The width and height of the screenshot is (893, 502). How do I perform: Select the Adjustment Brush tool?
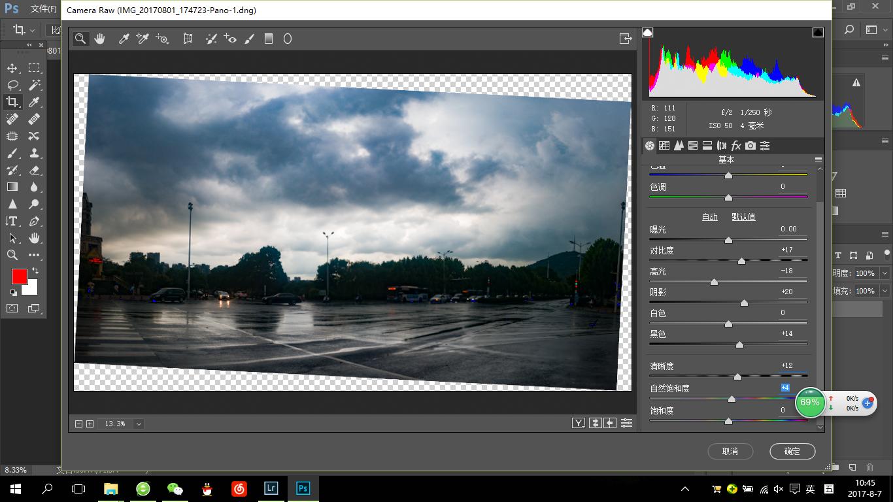tap(249, 39)
